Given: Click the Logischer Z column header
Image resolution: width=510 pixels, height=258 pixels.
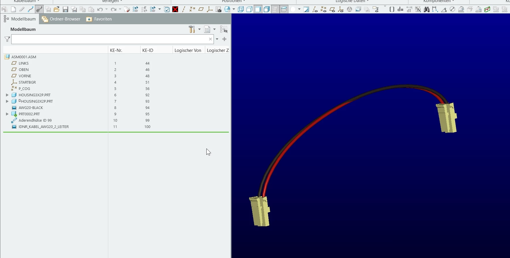Looking at the screenshot, I should point(218,50).
